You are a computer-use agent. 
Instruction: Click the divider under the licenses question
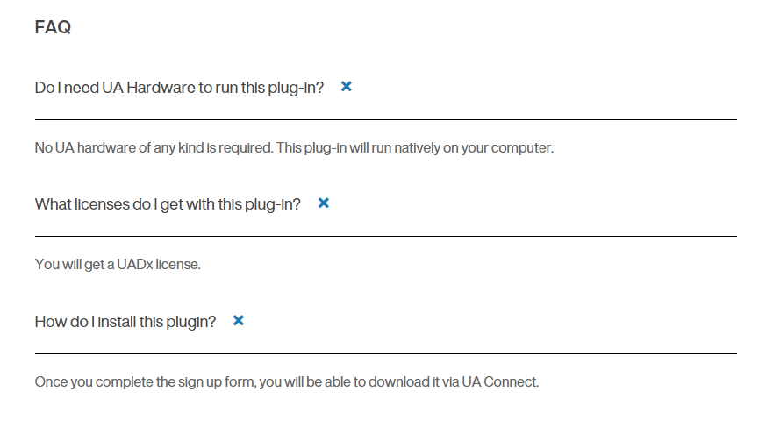pyautogui.click(x=386, y=236)
